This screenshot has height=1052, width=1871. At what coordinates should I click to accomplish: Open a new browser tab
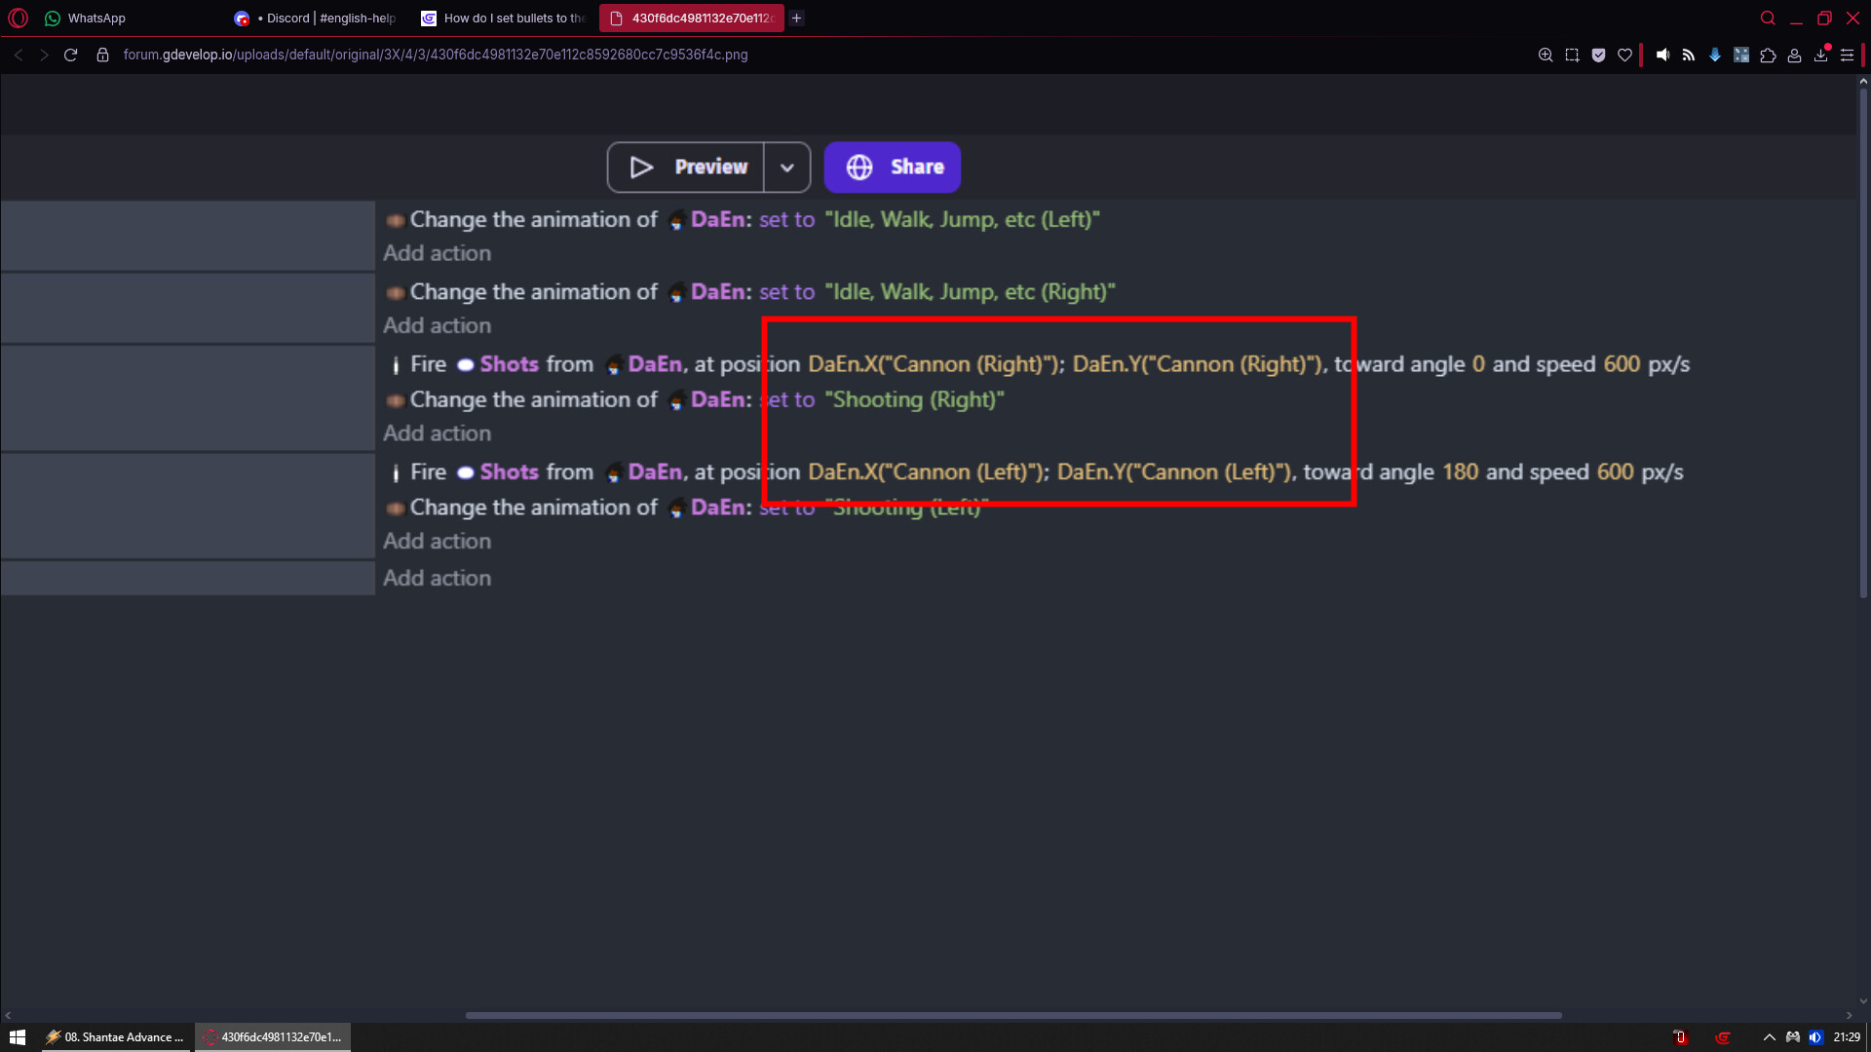tap(796, 19)
